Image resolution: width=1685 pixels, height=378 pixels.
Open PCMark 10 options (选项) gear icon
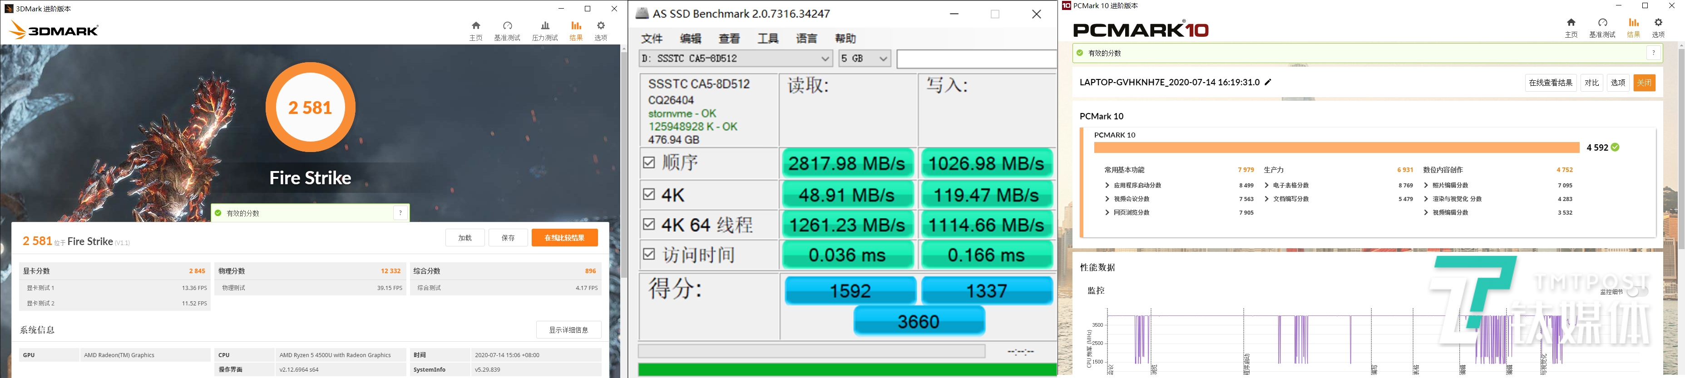coord(1658,28)
